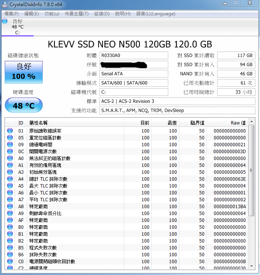Click the 屬性名稱 column header

pyautogui.click(x=75, y=123)
